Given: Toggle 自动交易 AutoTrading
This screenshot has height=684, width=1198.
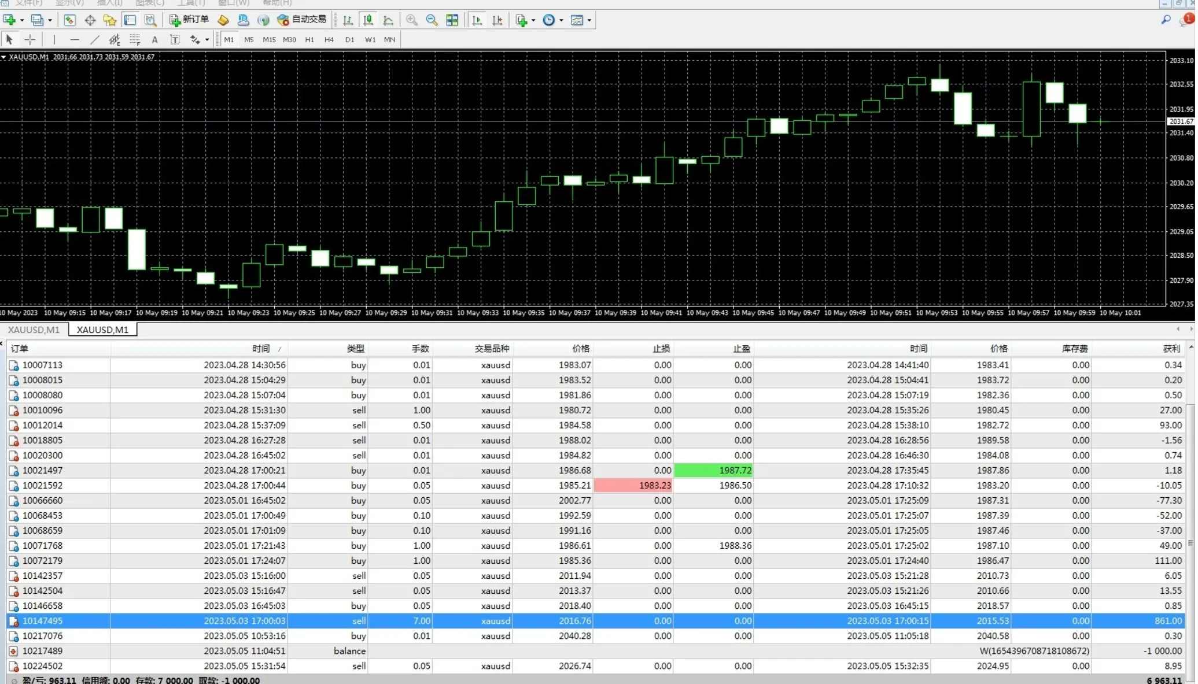Looking at the screenshot, I should pos(302,20).
